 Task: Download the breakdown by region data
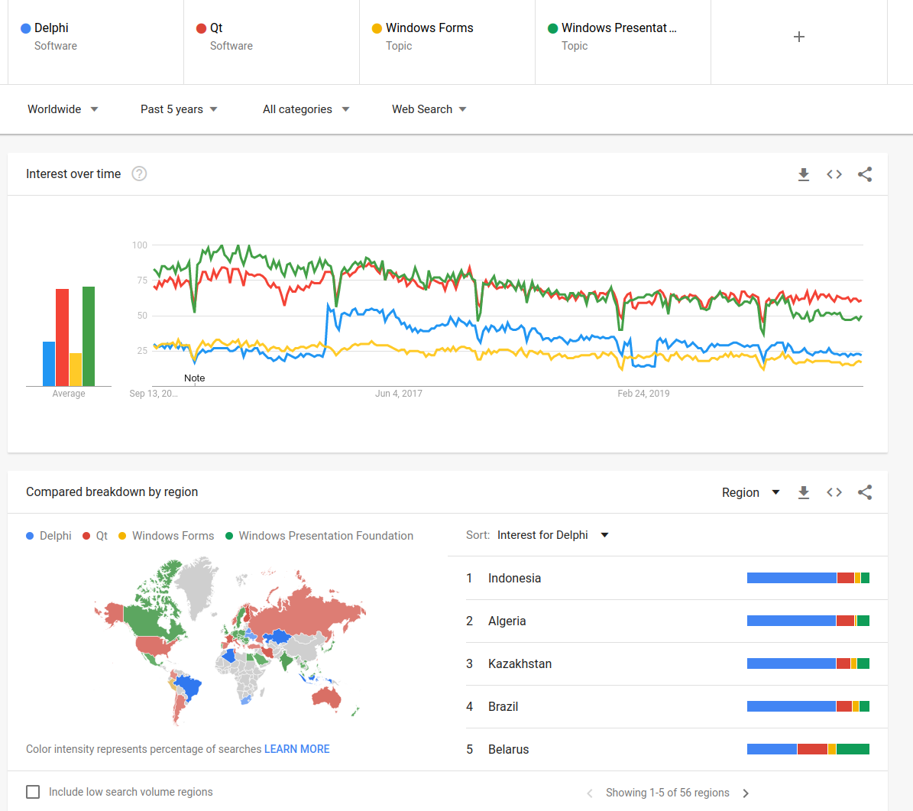(804, 492)
